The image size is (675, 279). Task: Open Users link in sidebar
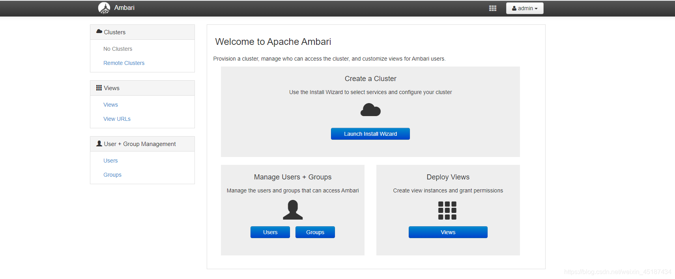[x=110, y=161]
